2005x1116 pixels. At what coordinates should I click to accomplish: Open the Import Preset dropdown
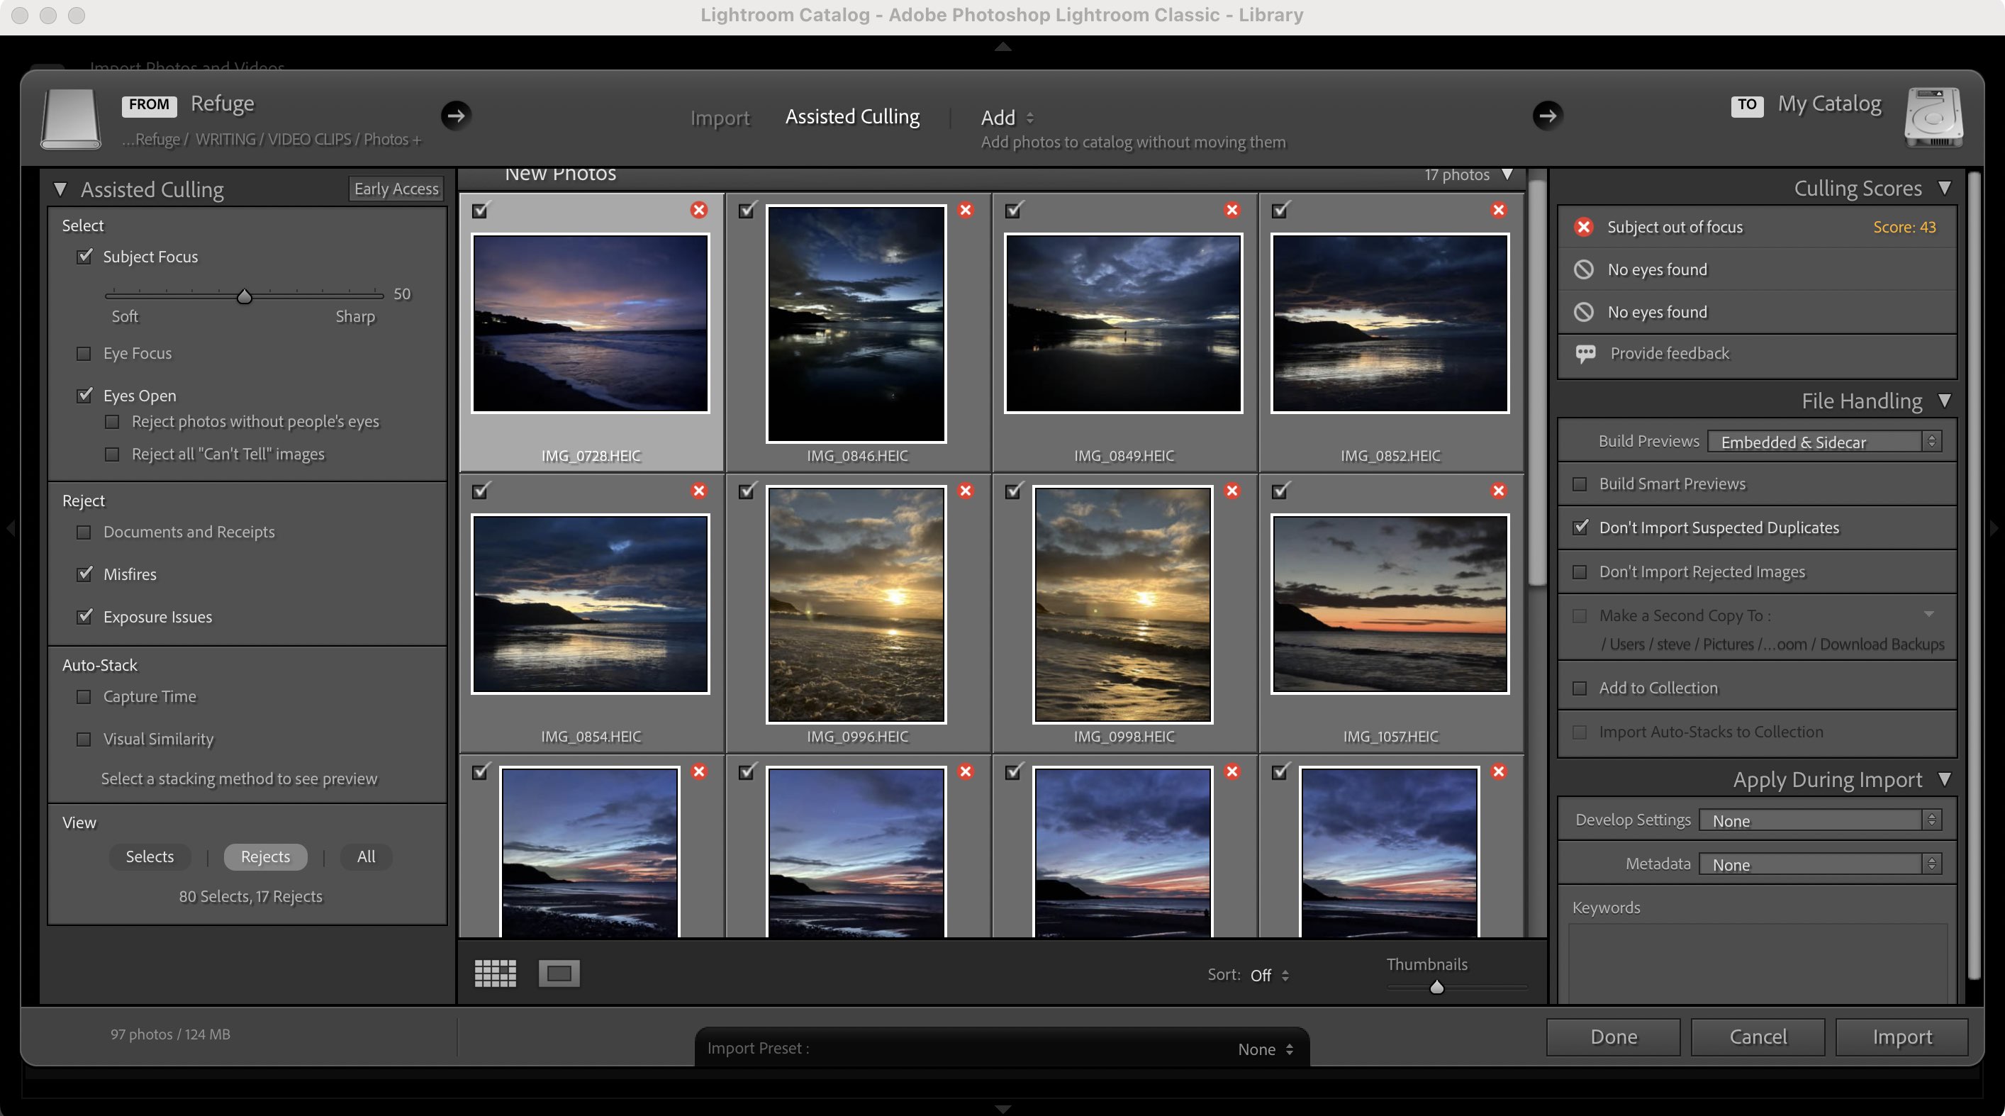coord(1266,1049)
